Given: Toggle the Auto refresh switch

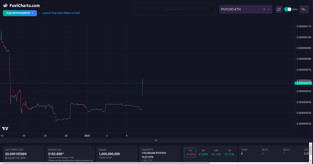Looking at the screenshot, I should [288, 9].
